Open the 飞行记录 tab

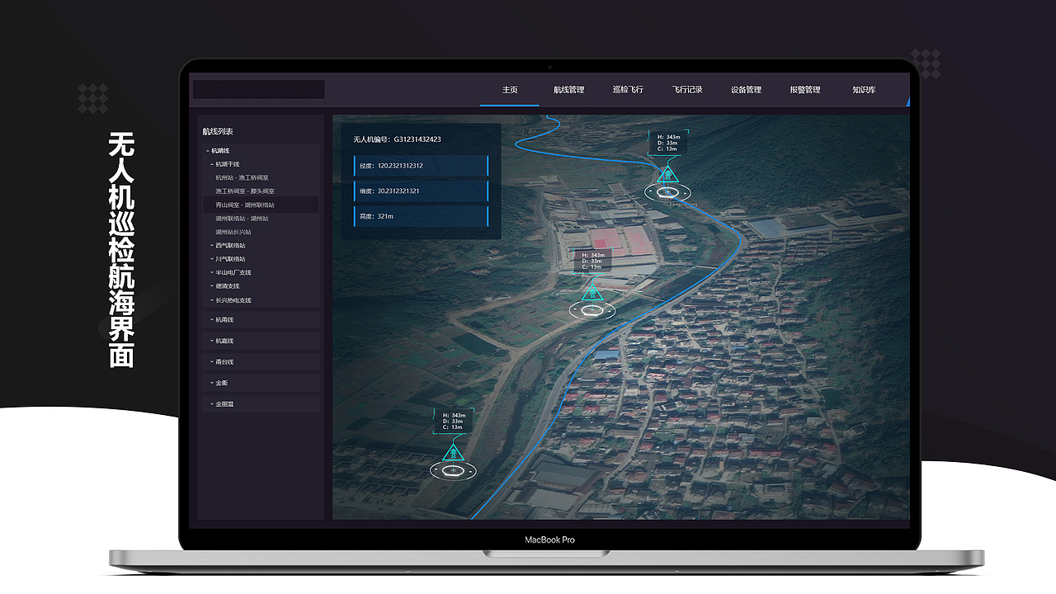tap(687, 89)
